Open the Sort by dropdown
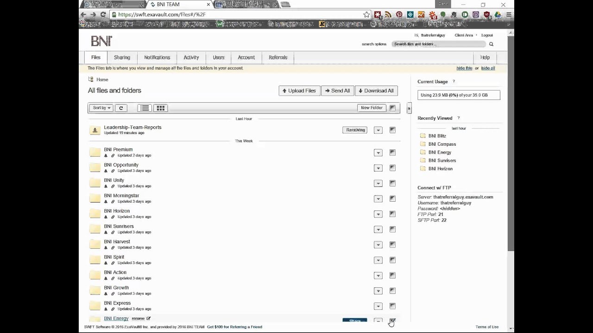Image resolution: width=593 pixels, height=333 pixels. [x=101, y=108]
